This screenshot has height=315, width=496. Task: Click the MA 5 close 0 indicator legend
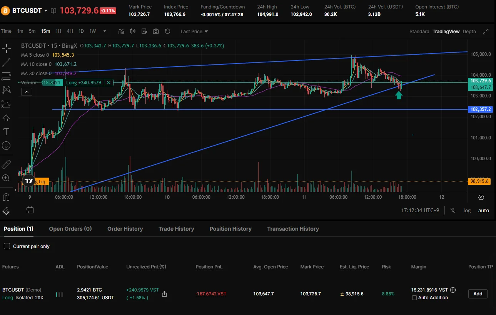(x=47, y=55)
